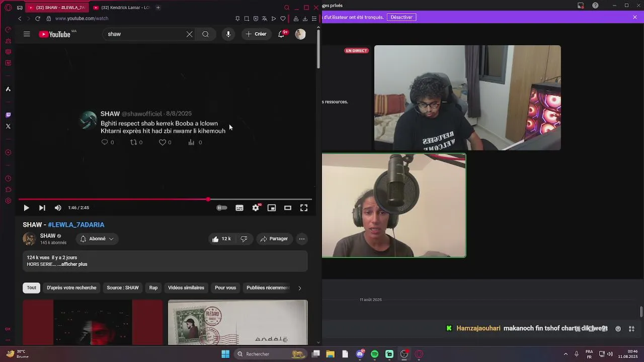Clear the 'shaw' search text
644x362 pixels.
[x=189, y=34]
